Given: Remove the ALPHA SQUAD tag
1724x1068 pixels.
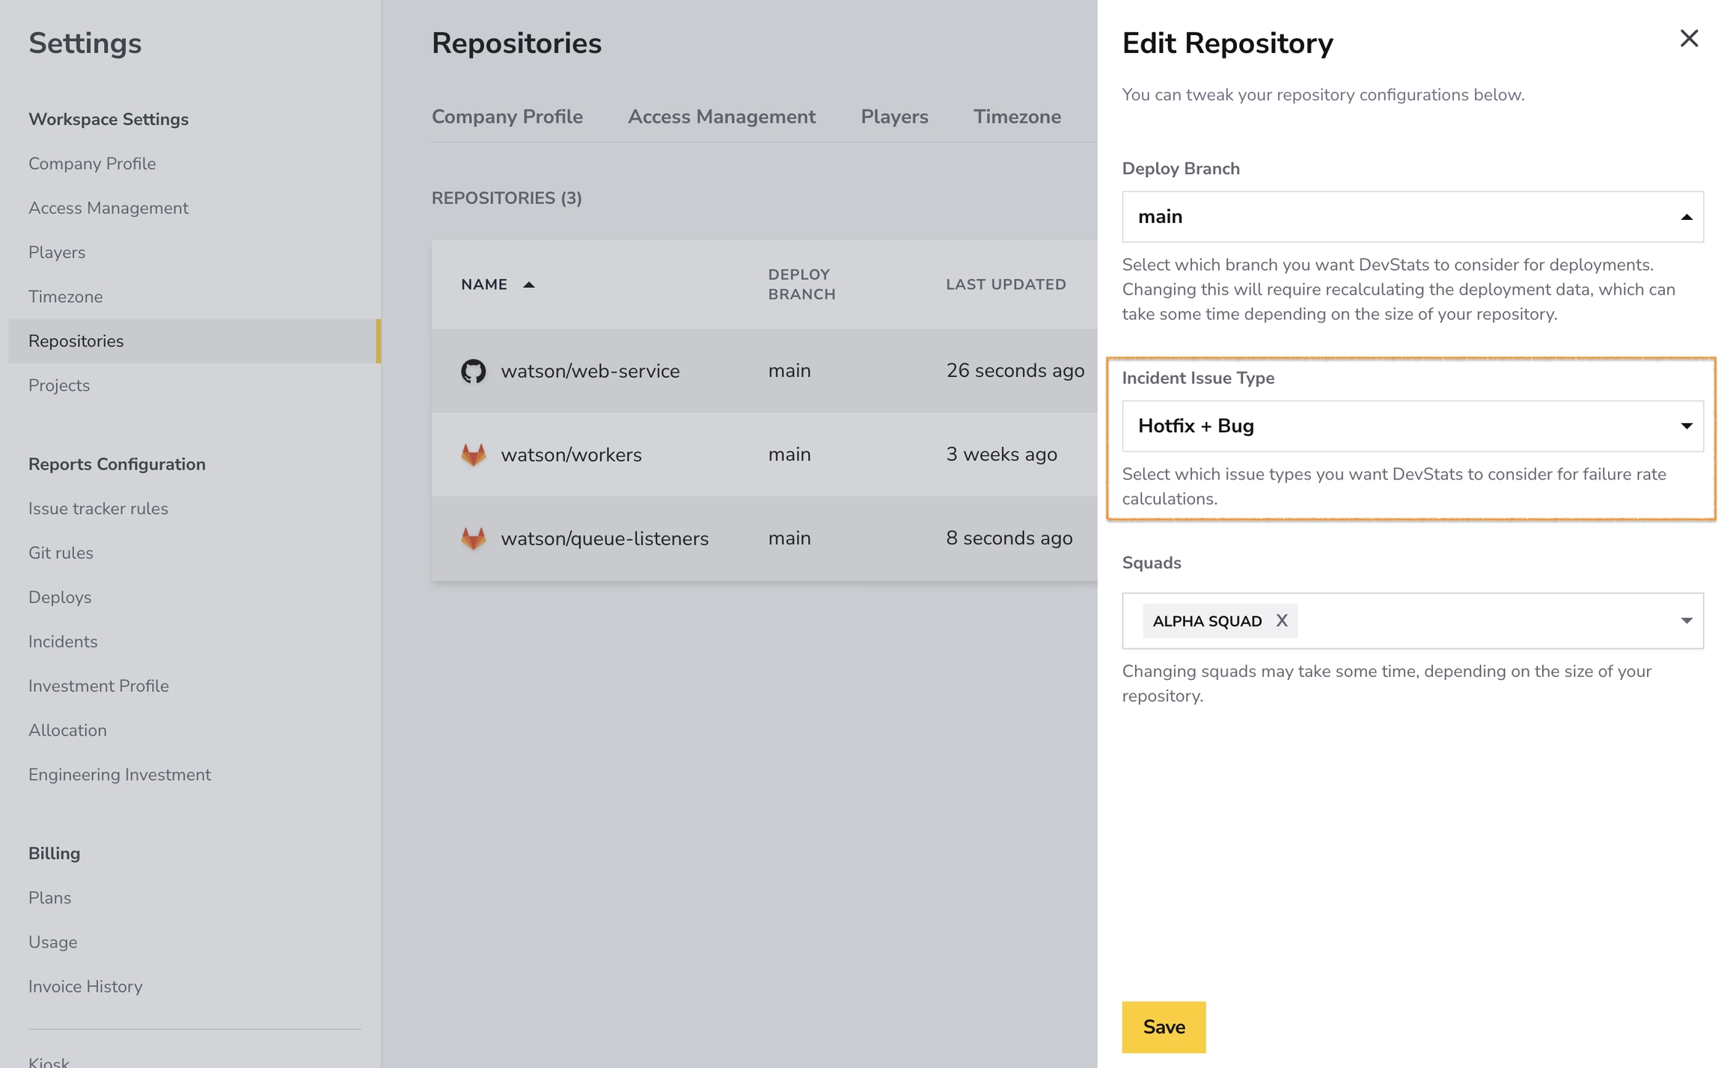Looking at the screenshot, I should point(1282,621).
